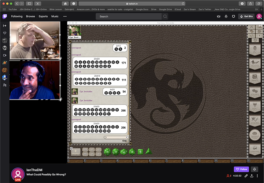Open Twitch Prime loot crown icon
Screen dimensions: 264x183
click(219, 16)
